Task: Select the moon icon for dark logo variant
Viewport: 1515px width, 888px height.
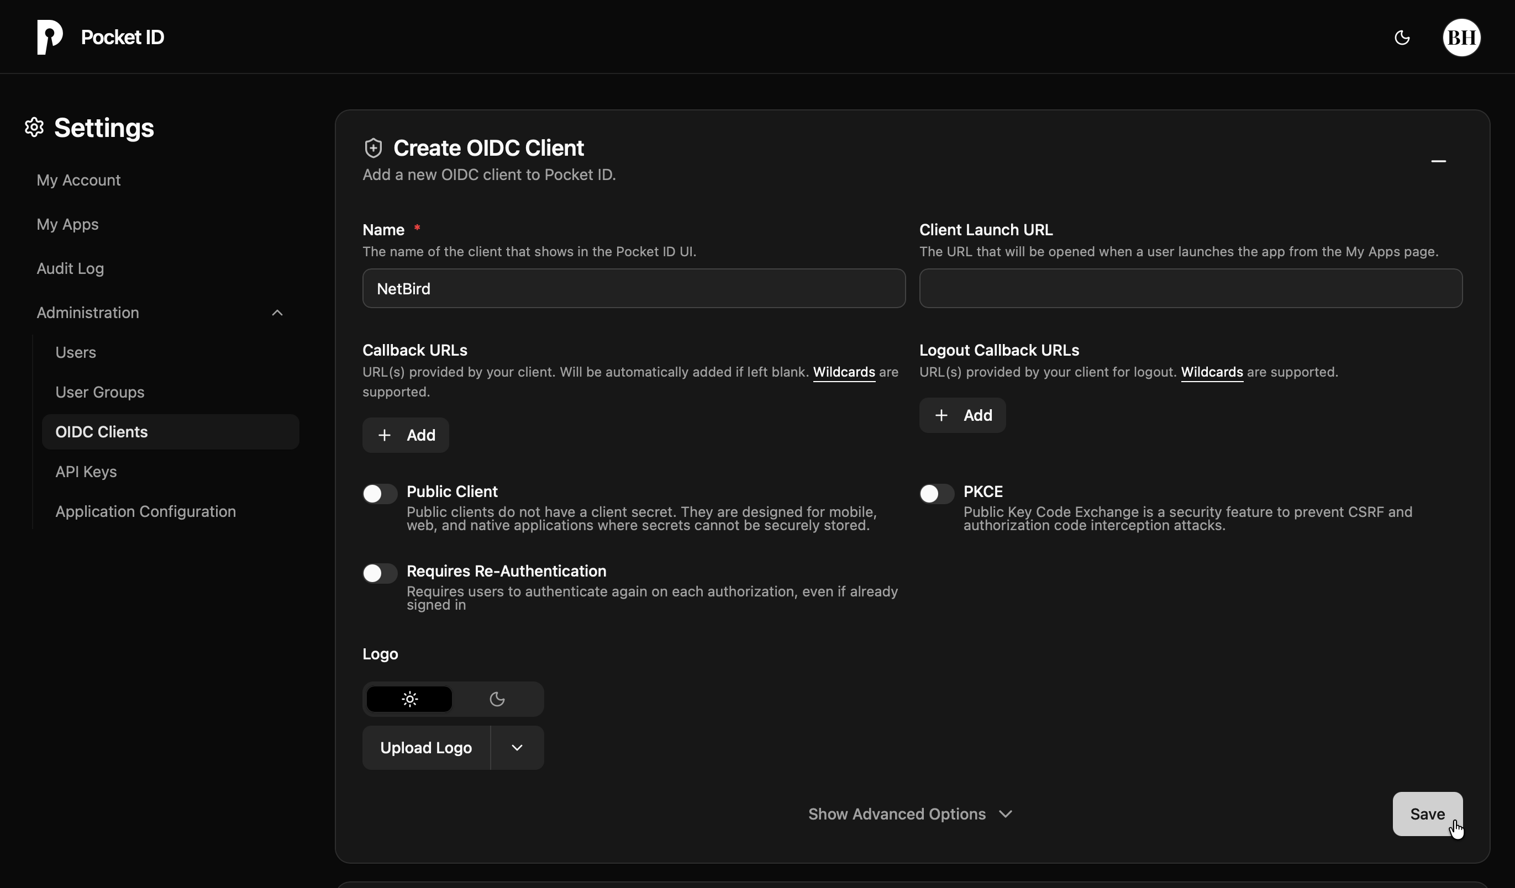Action: [x=497, y=699]
